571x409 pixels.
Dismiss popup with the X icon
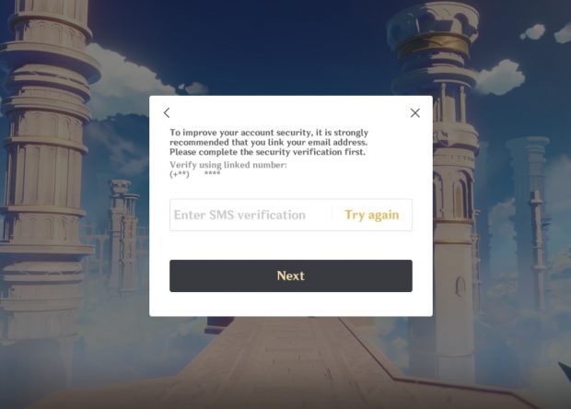[x=415, y=113]
